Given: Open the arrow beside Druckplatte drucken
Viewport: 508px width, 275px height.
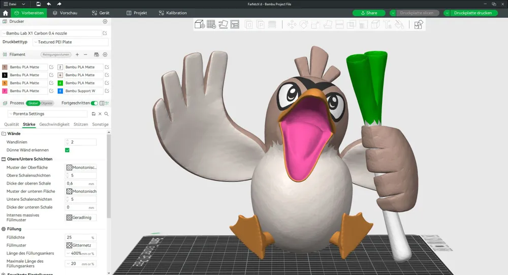Looking at the screenshot, I should point(447,13).
